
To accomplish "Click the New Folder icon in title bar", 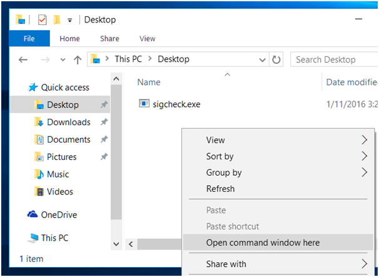I will [x=56, y=20].
